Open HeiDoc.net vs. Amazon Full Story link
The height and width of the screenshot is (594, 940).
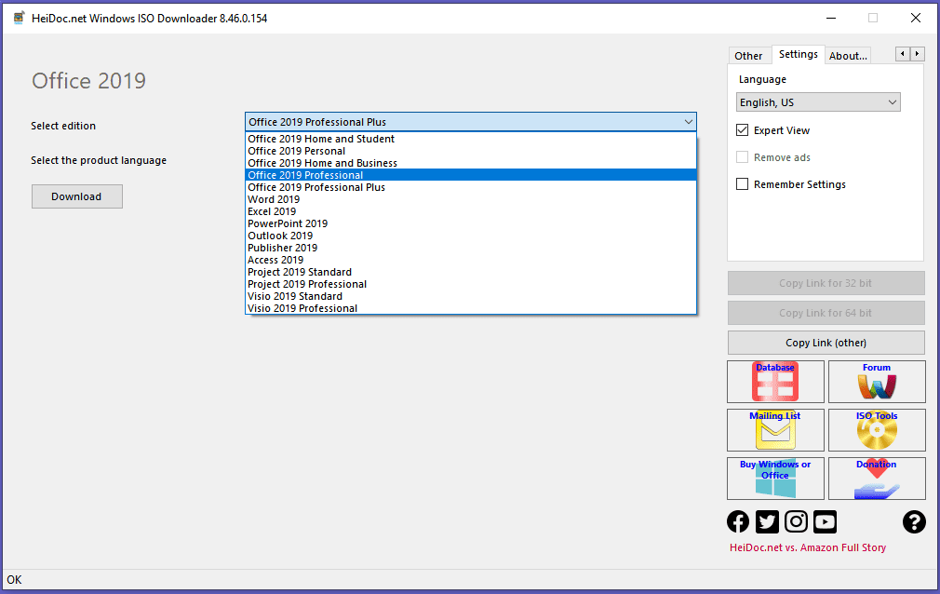pyautogui.click(x=808, y=547)
